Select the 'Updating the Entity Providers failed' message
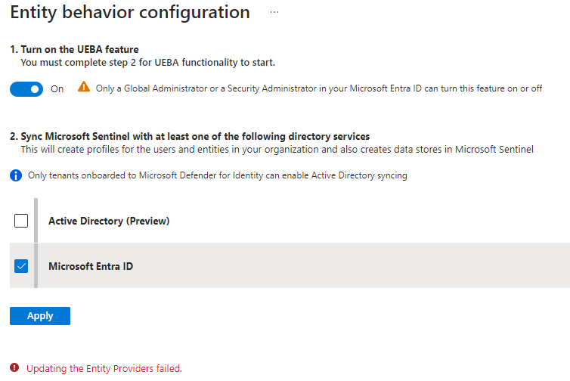 point(104,368)
